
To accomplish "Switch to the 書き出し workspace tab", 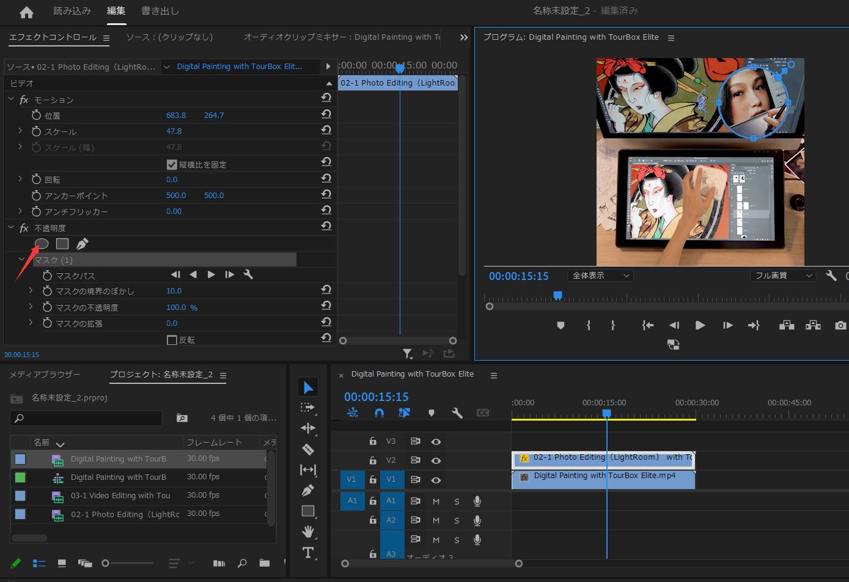I will (x=160, y=11).
